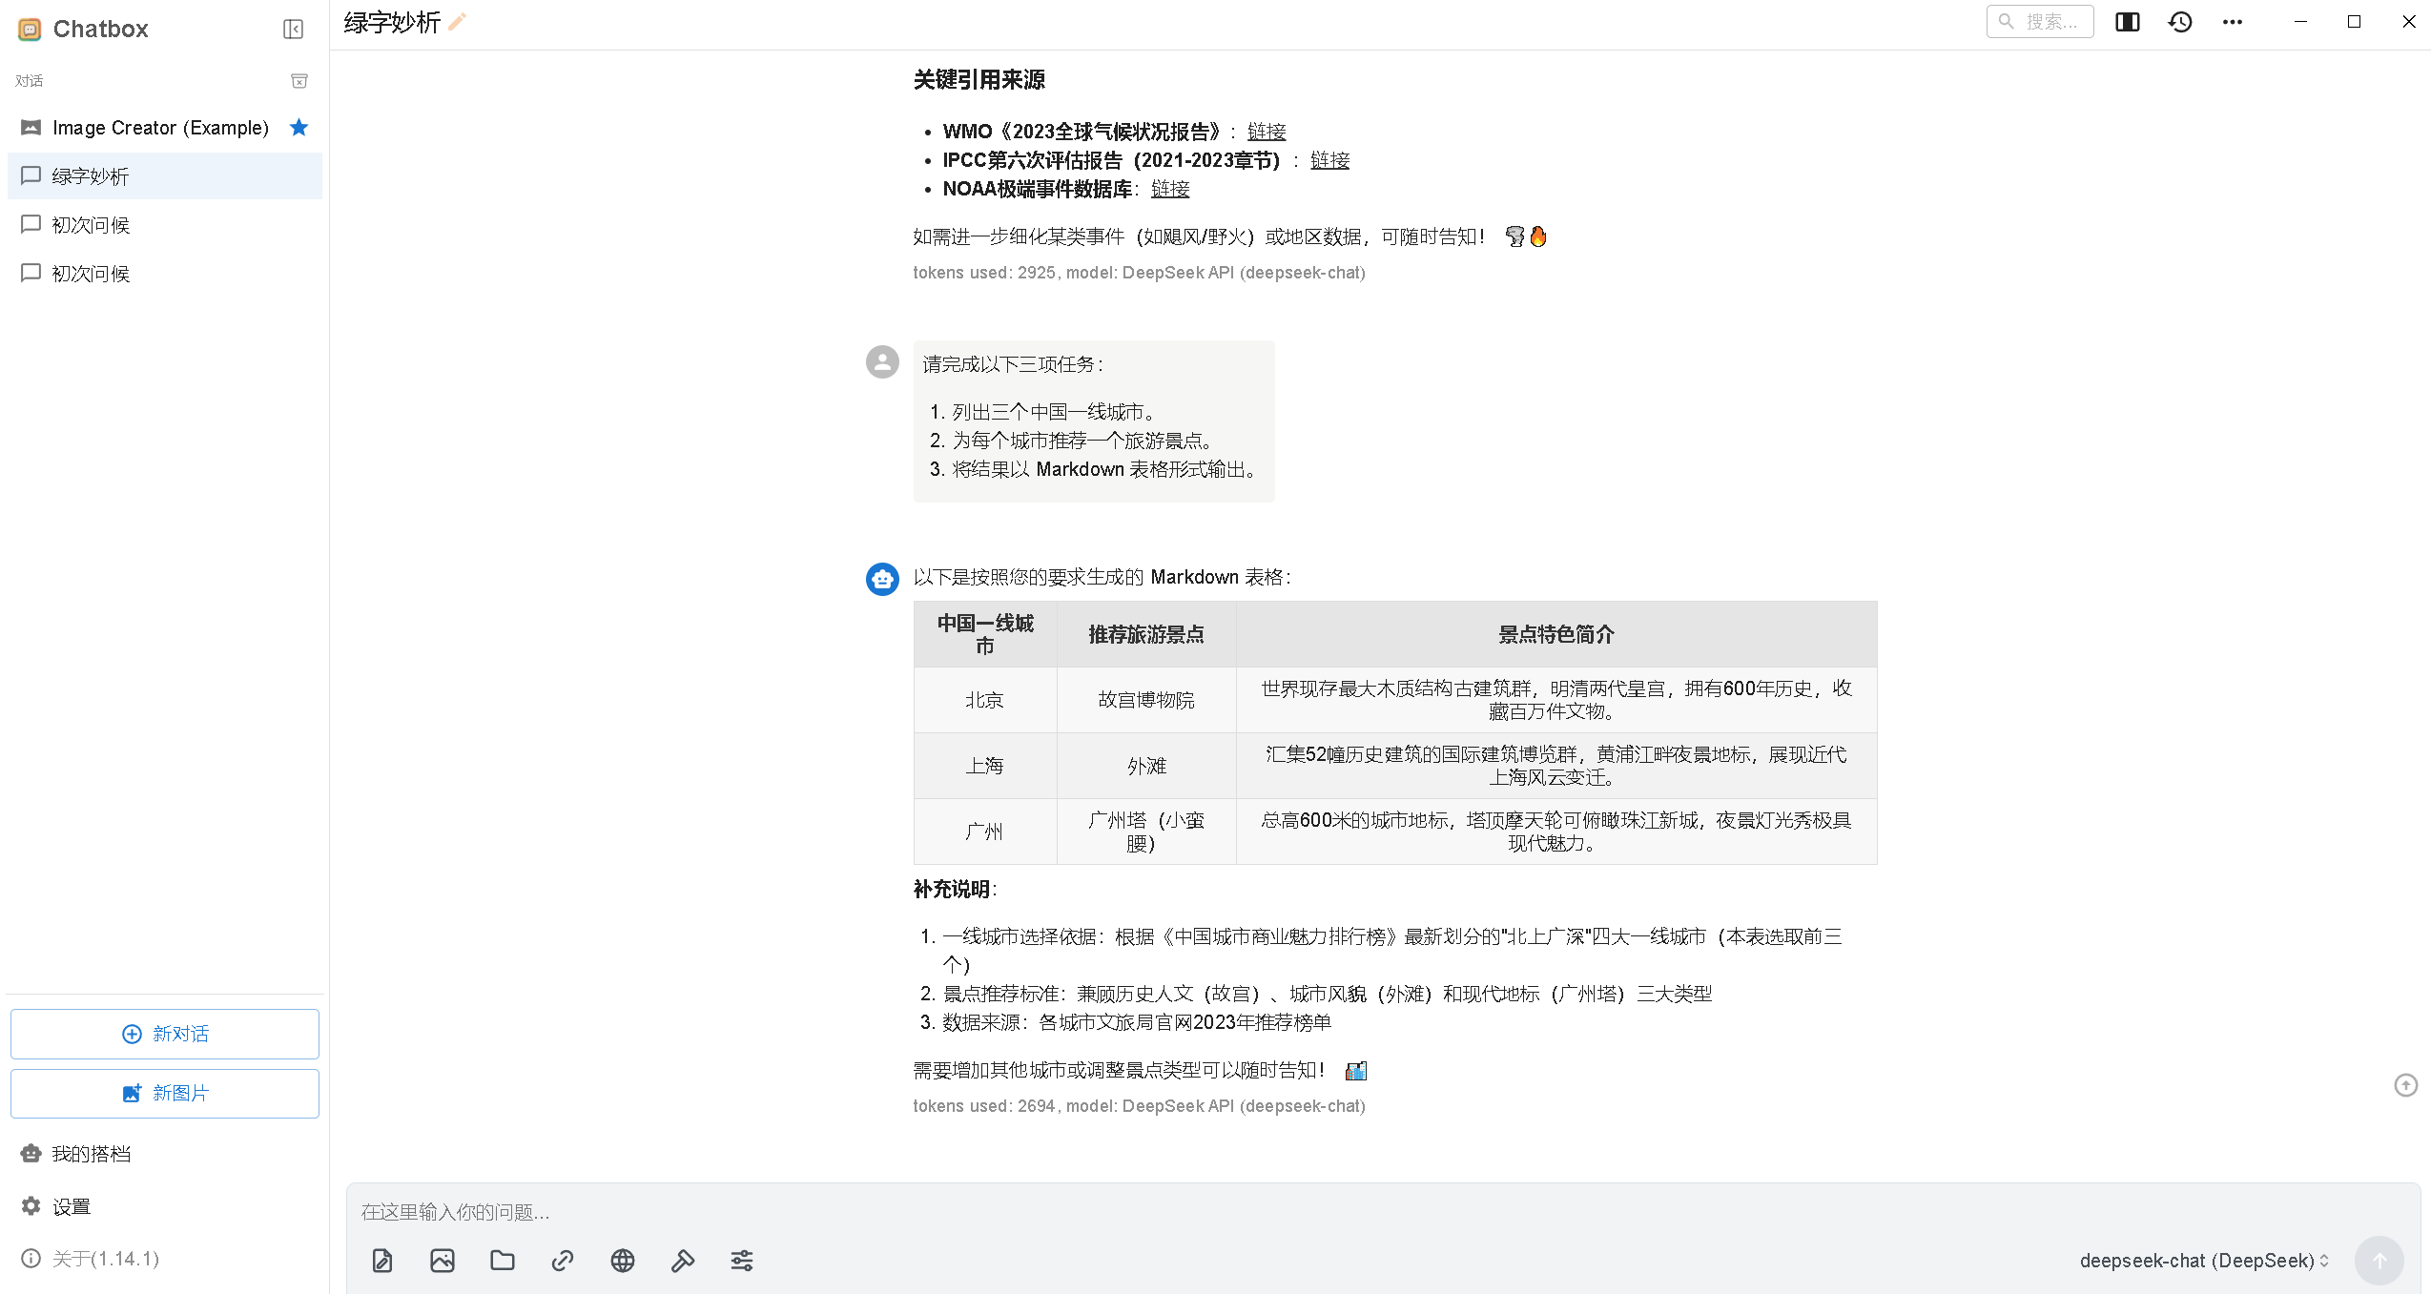Open the NOAA database 链接
This screenshot has height=1294, width=2431.
[1169, 189]
